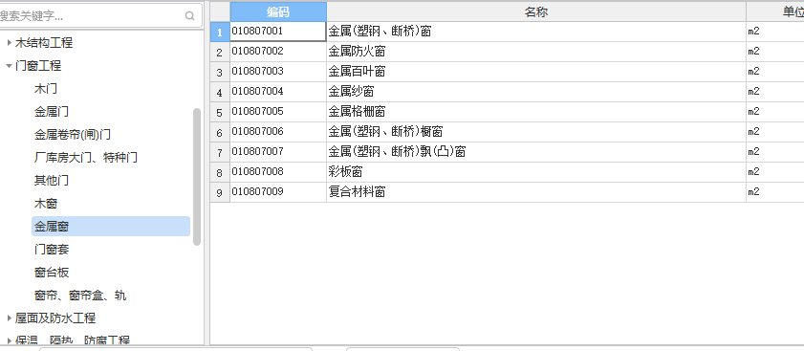Select row number 8 header
The image size is (804, 351).
(220, 172)
